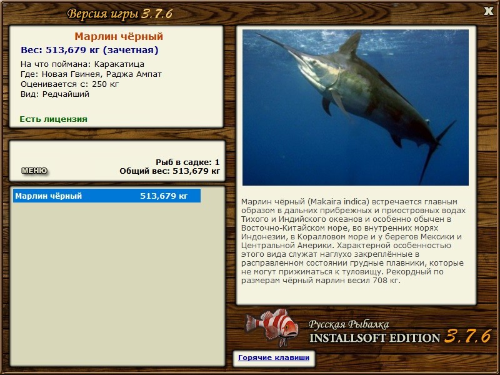This screenshot has width=500, height=375.
Task: Click the Общий вес: 513,679 кг text
Action: pos(169,171)
